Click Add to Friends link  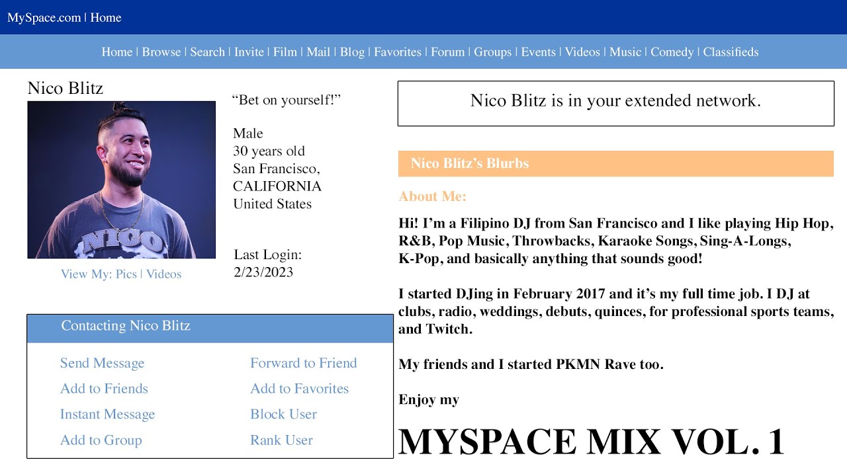(104, 389)
